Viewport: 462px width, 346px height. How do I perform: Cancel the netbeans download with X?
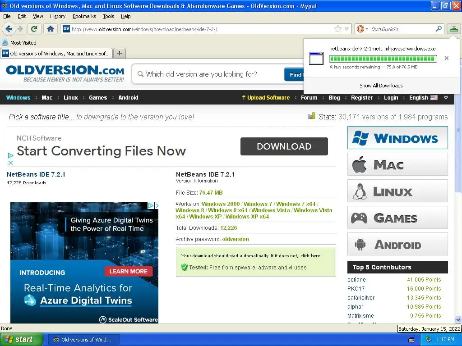click(x=447, y=58)
